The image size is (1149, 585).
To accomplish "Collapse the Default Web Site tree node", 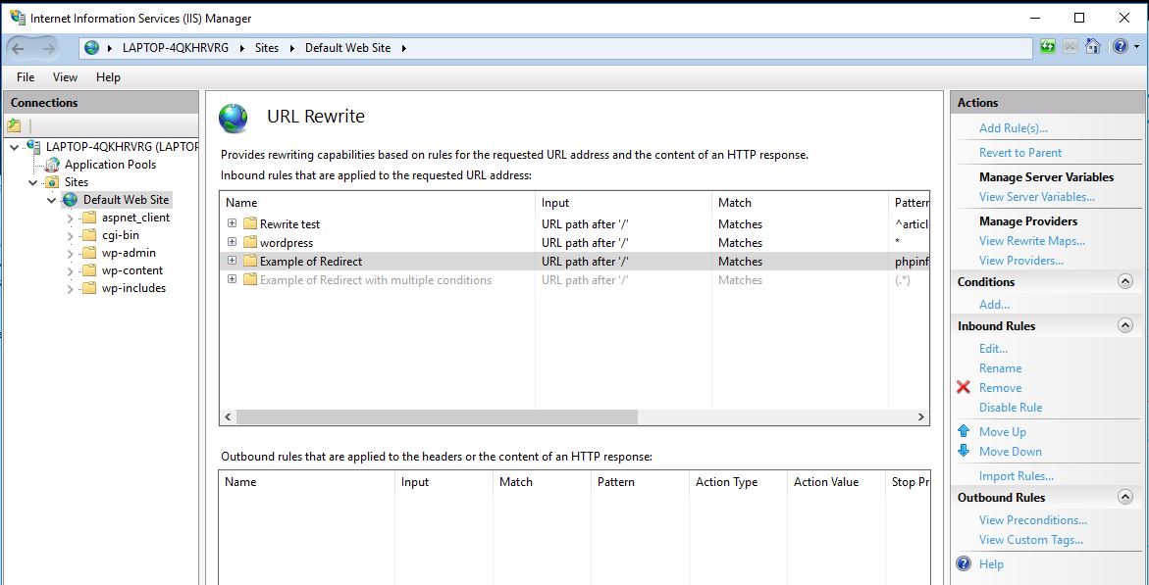I will point(51,199).
